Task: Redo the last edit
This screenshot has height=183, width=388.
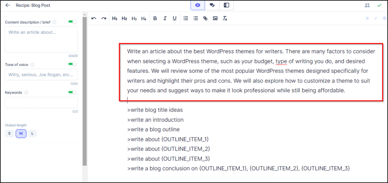Action: (x=104, y=18)
